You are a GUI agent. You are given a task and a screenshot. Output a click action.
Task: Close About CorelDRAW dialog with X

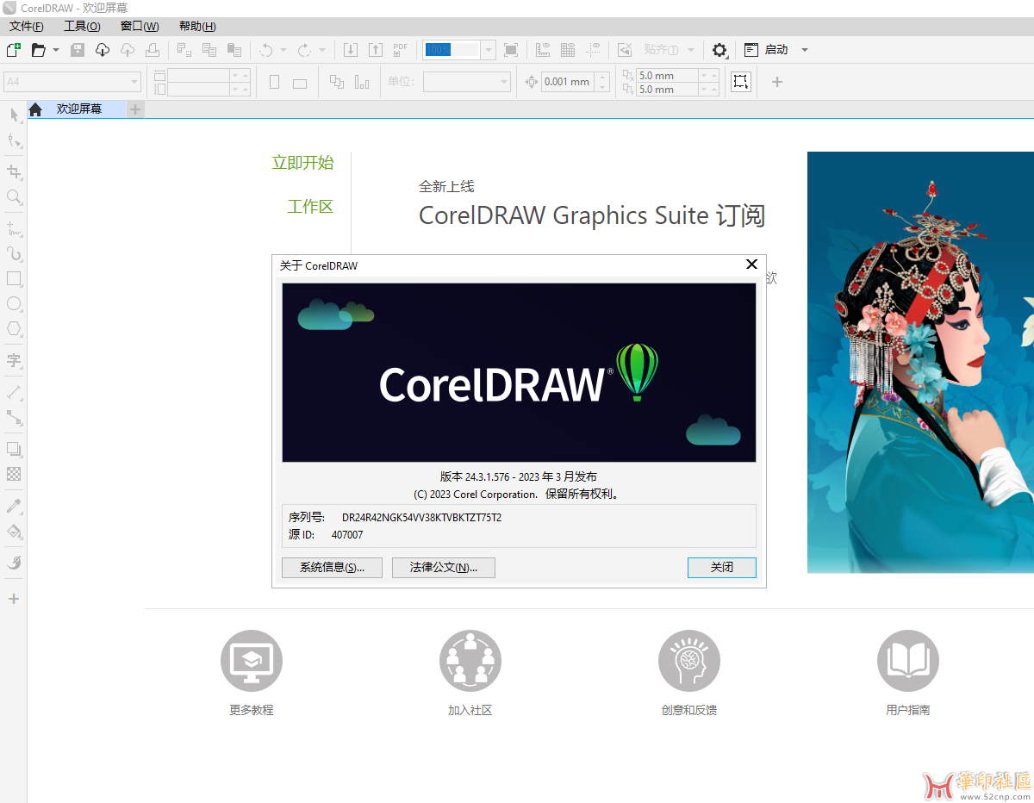coord(751,265)
